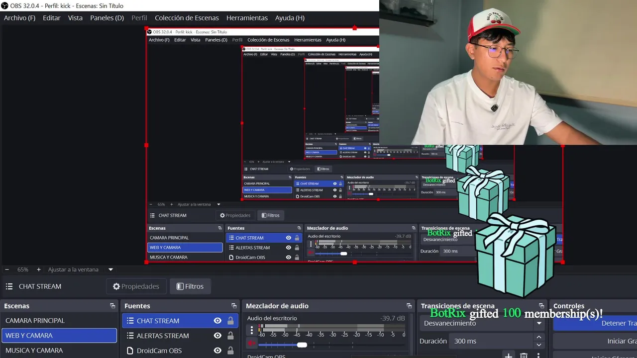Click the list icon beside CHAT STREAM in the source toolbar
This screenshot has height=358, width=637.
pyautogui.click(x=9, y=286)
